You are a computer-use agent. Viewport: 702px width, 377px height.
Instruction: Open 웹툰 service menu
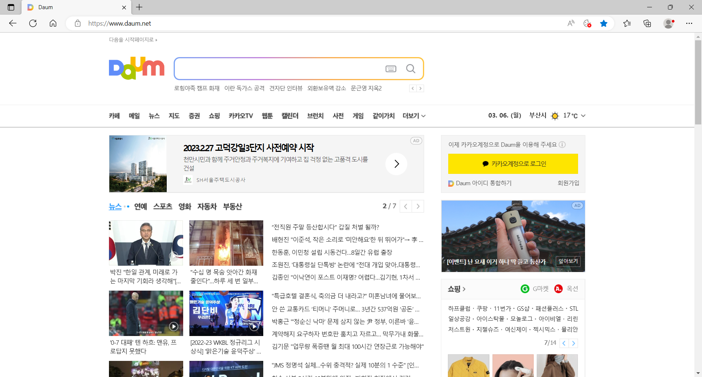(267, 116)
